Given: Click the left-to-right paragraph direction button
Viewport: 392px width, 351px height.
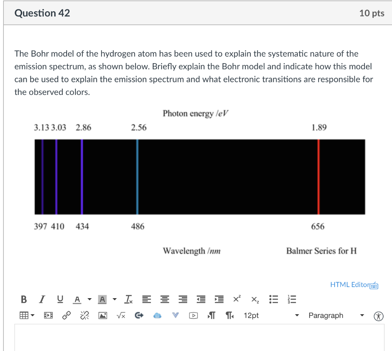Looking at the screenshot, I should (x=211, y=315).
